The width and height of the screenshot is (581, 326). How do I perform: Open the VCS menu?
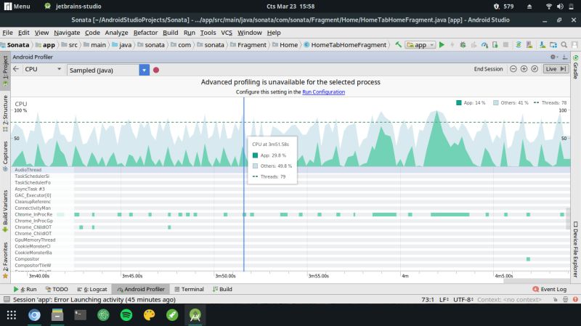[227, 33]
